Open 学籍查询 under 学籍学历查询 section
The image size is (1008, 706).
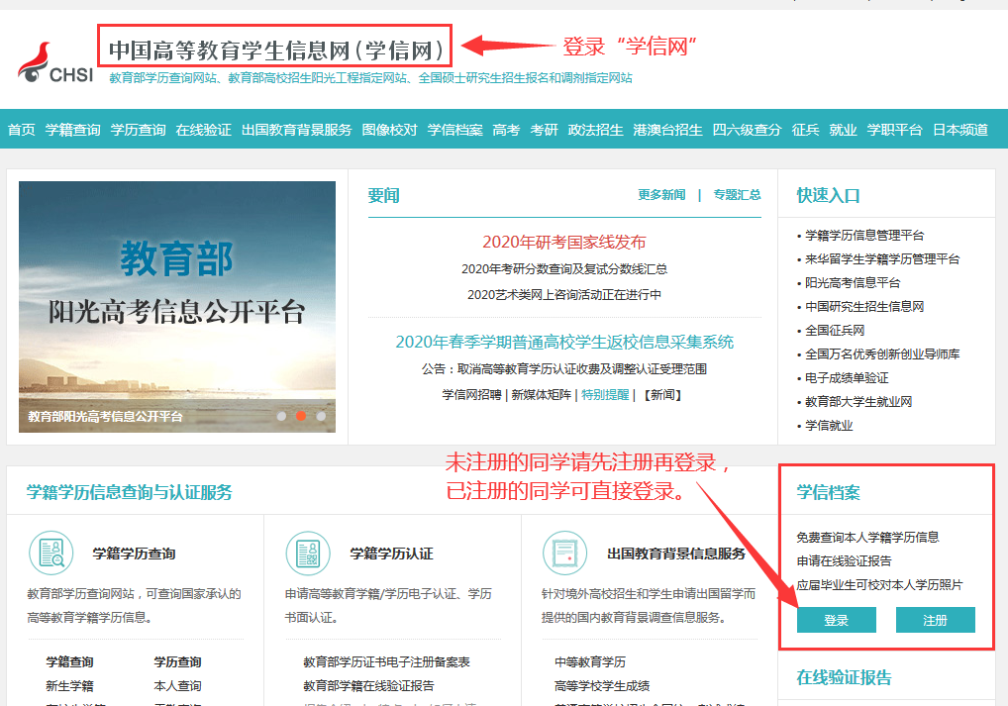(x=69, y=661)
